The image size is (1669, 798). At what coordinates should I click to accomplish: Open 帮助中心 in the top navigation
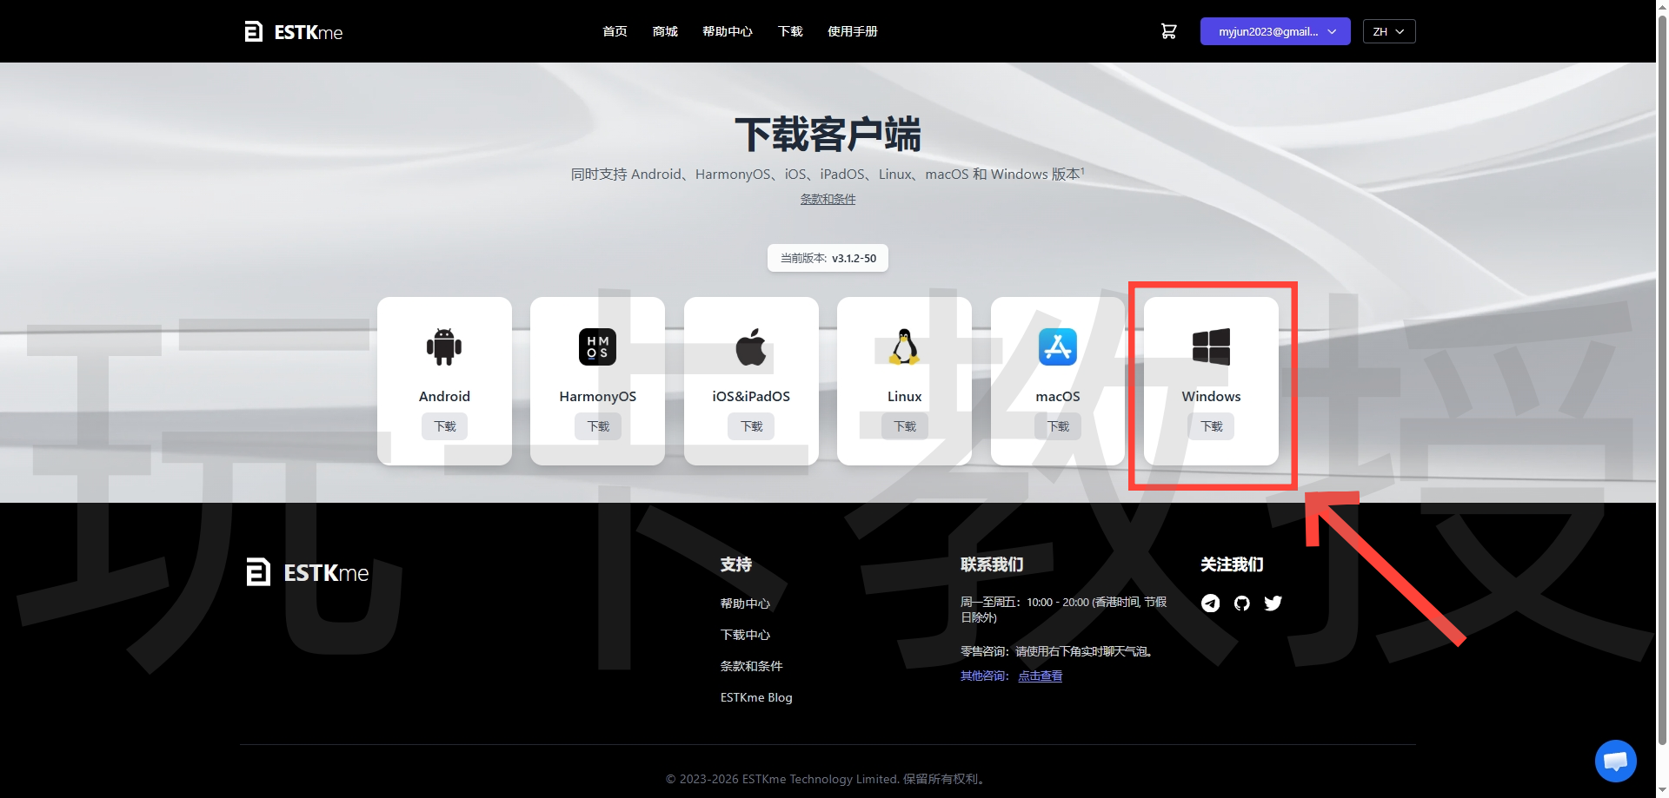(x=728, y=31)
